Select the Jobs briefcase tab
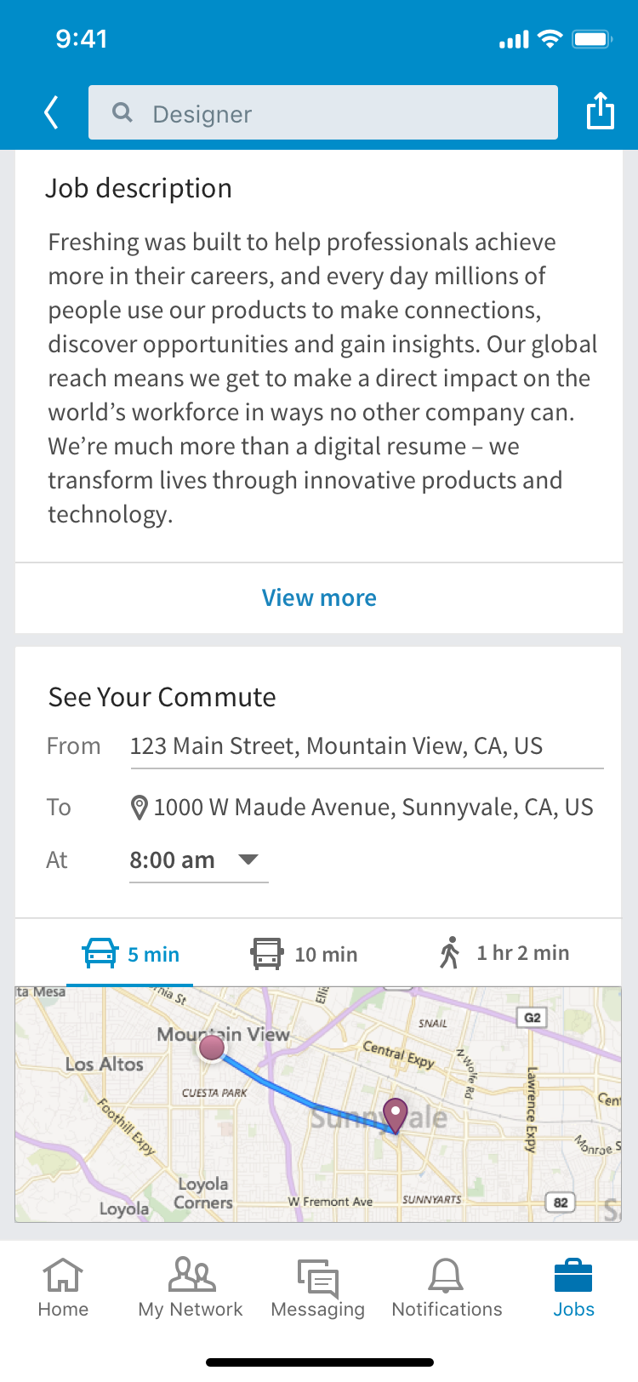This screenshot has width=638, height=1382. point(574,1288)
